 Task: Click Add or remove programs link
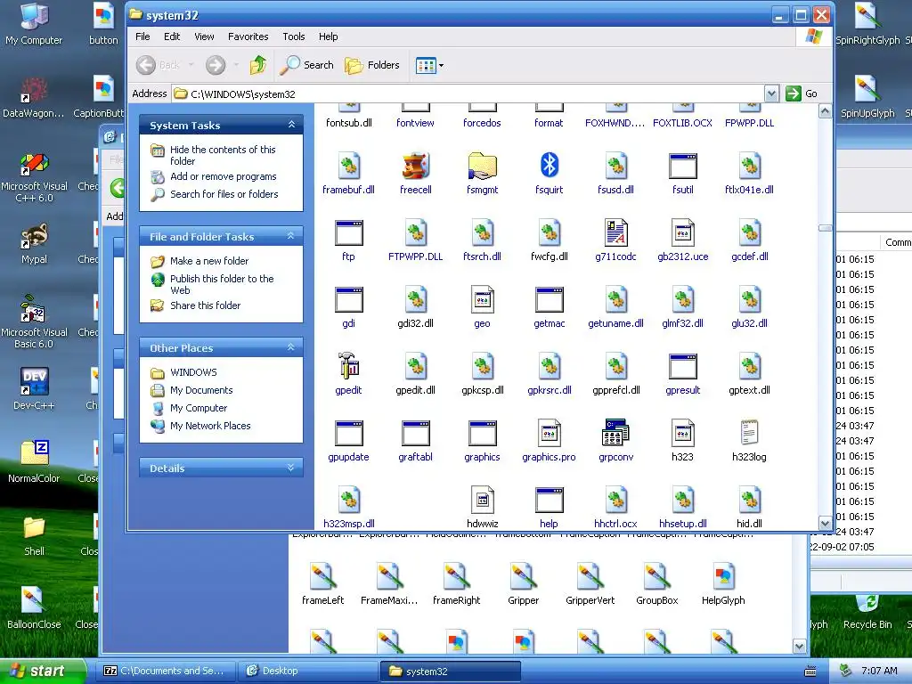point(224,176)
